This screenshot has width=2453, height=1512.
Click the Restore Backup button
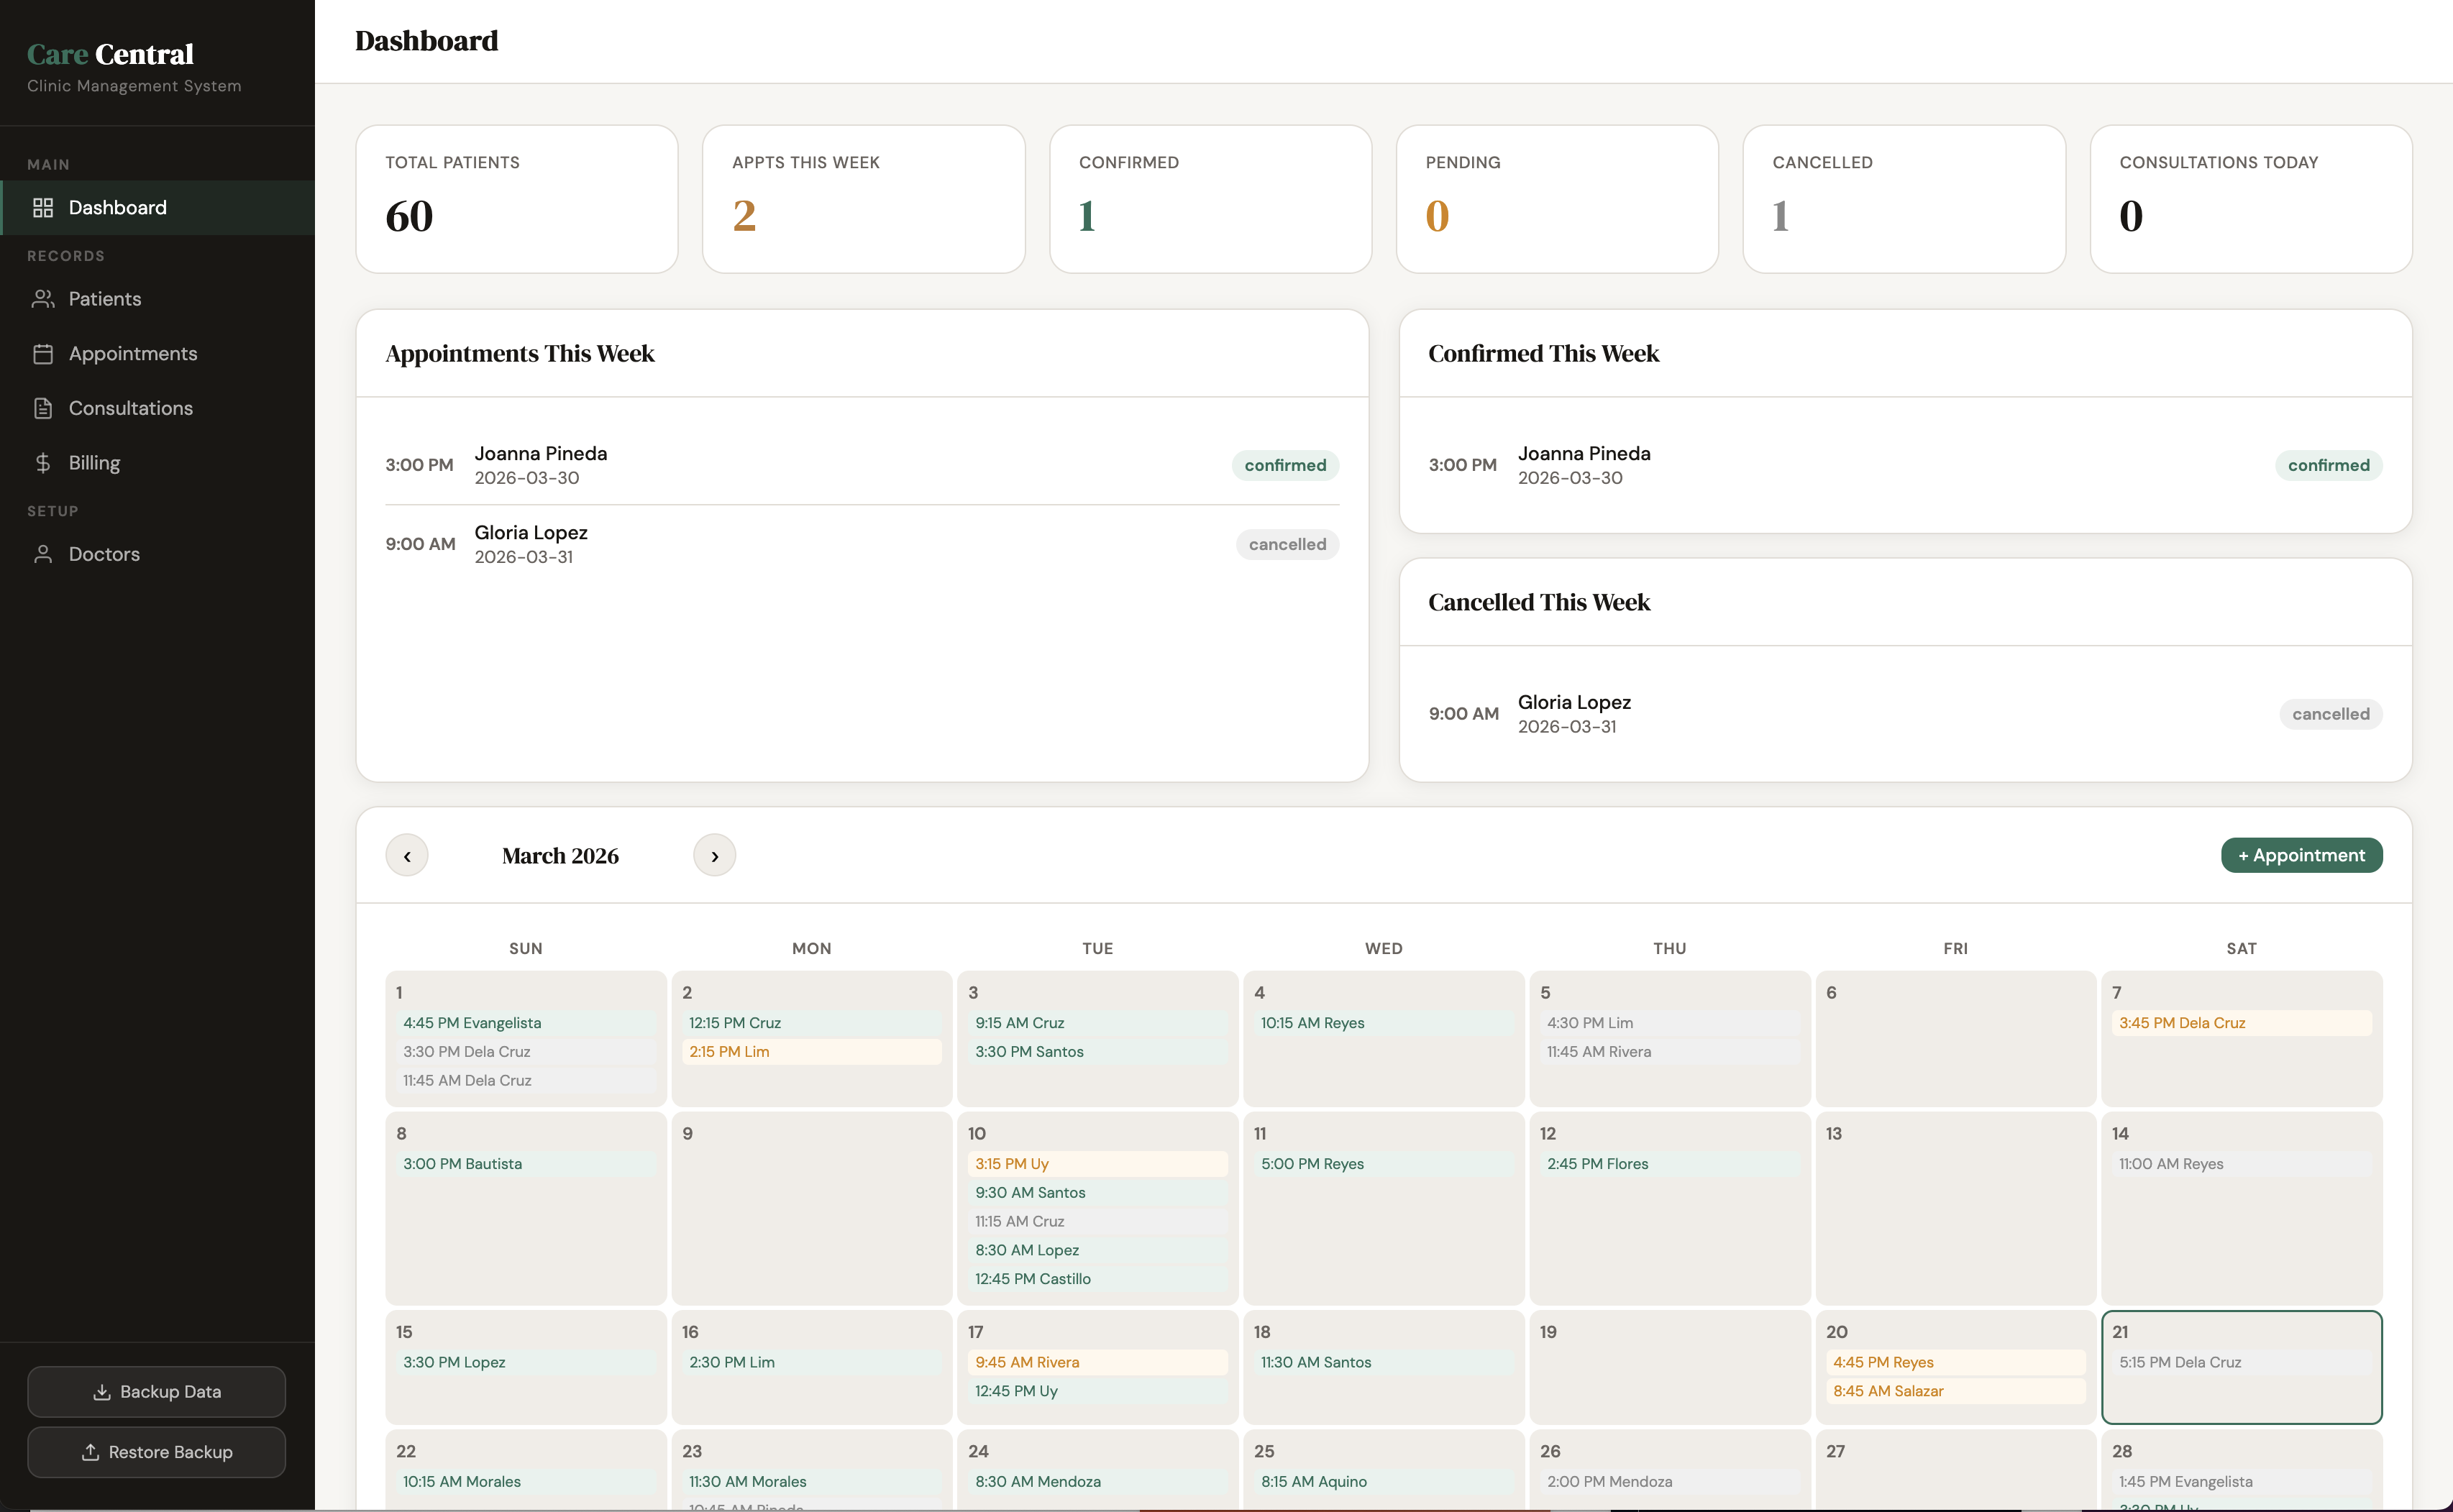(x=157, y=1452)
